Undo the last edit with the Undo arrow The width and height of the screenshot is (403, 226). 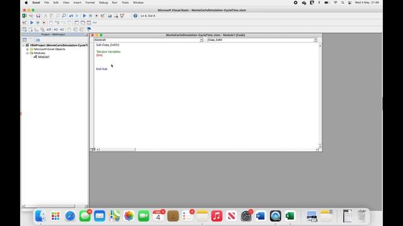(x=71, y=16)
